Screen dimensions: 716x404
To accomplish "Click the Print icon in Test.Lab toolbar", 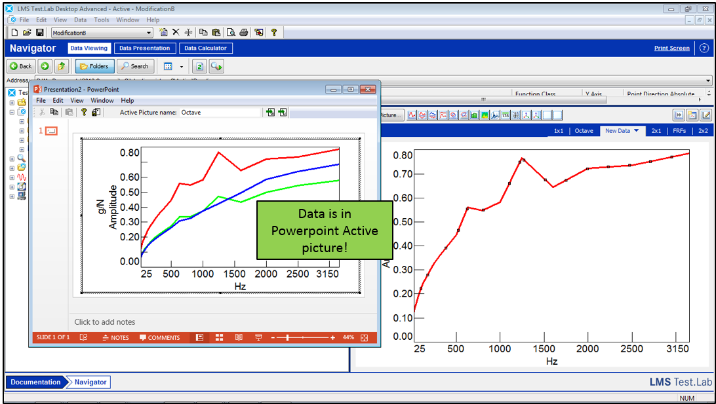I will pos(244,32).
